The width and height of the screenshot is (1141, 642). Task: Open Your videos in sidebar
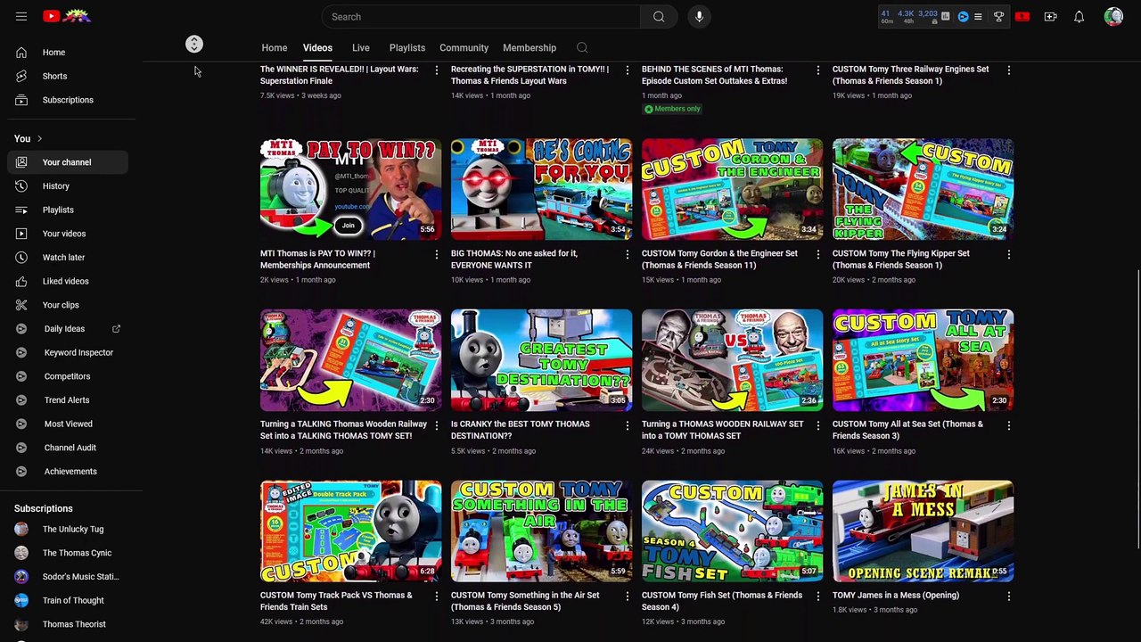(68, 234)
